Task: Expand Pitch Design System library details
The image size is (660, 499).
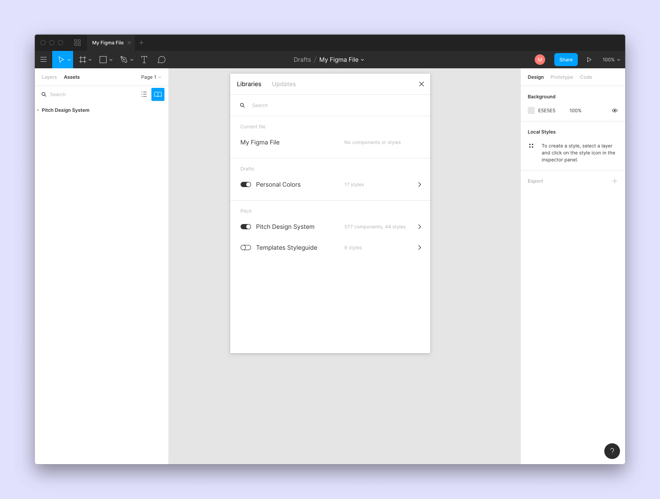Action: (x=419, y=227)
